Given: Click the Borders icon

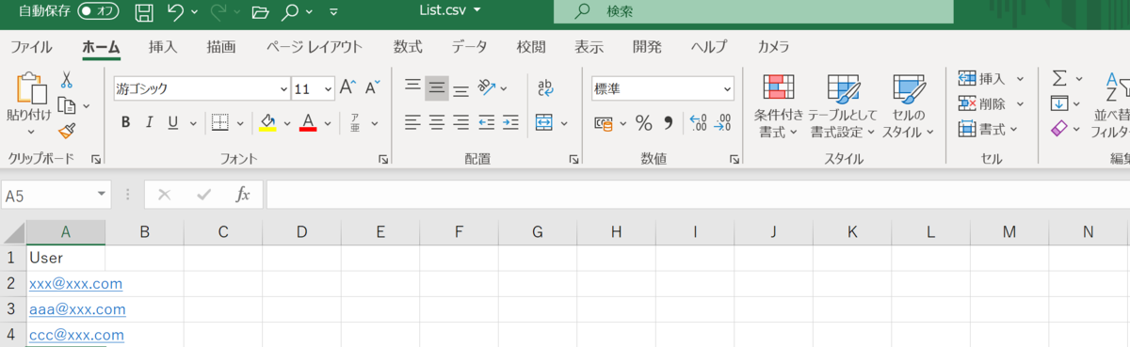Looking at the screenshot, I should 220,122.
